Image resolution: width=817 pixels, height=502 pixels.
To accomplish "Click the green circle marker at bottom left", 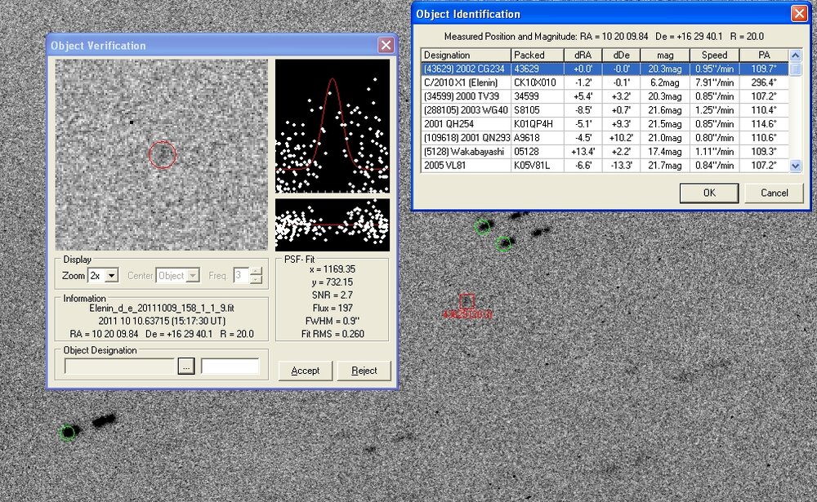I will 69,433.
